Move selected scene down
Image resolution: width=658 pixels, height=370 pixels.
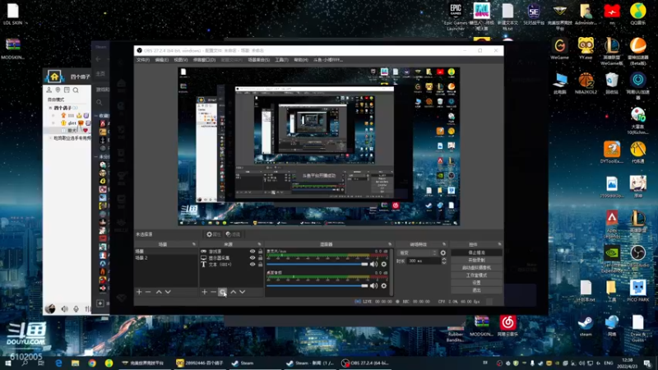(x=168, y=292)
